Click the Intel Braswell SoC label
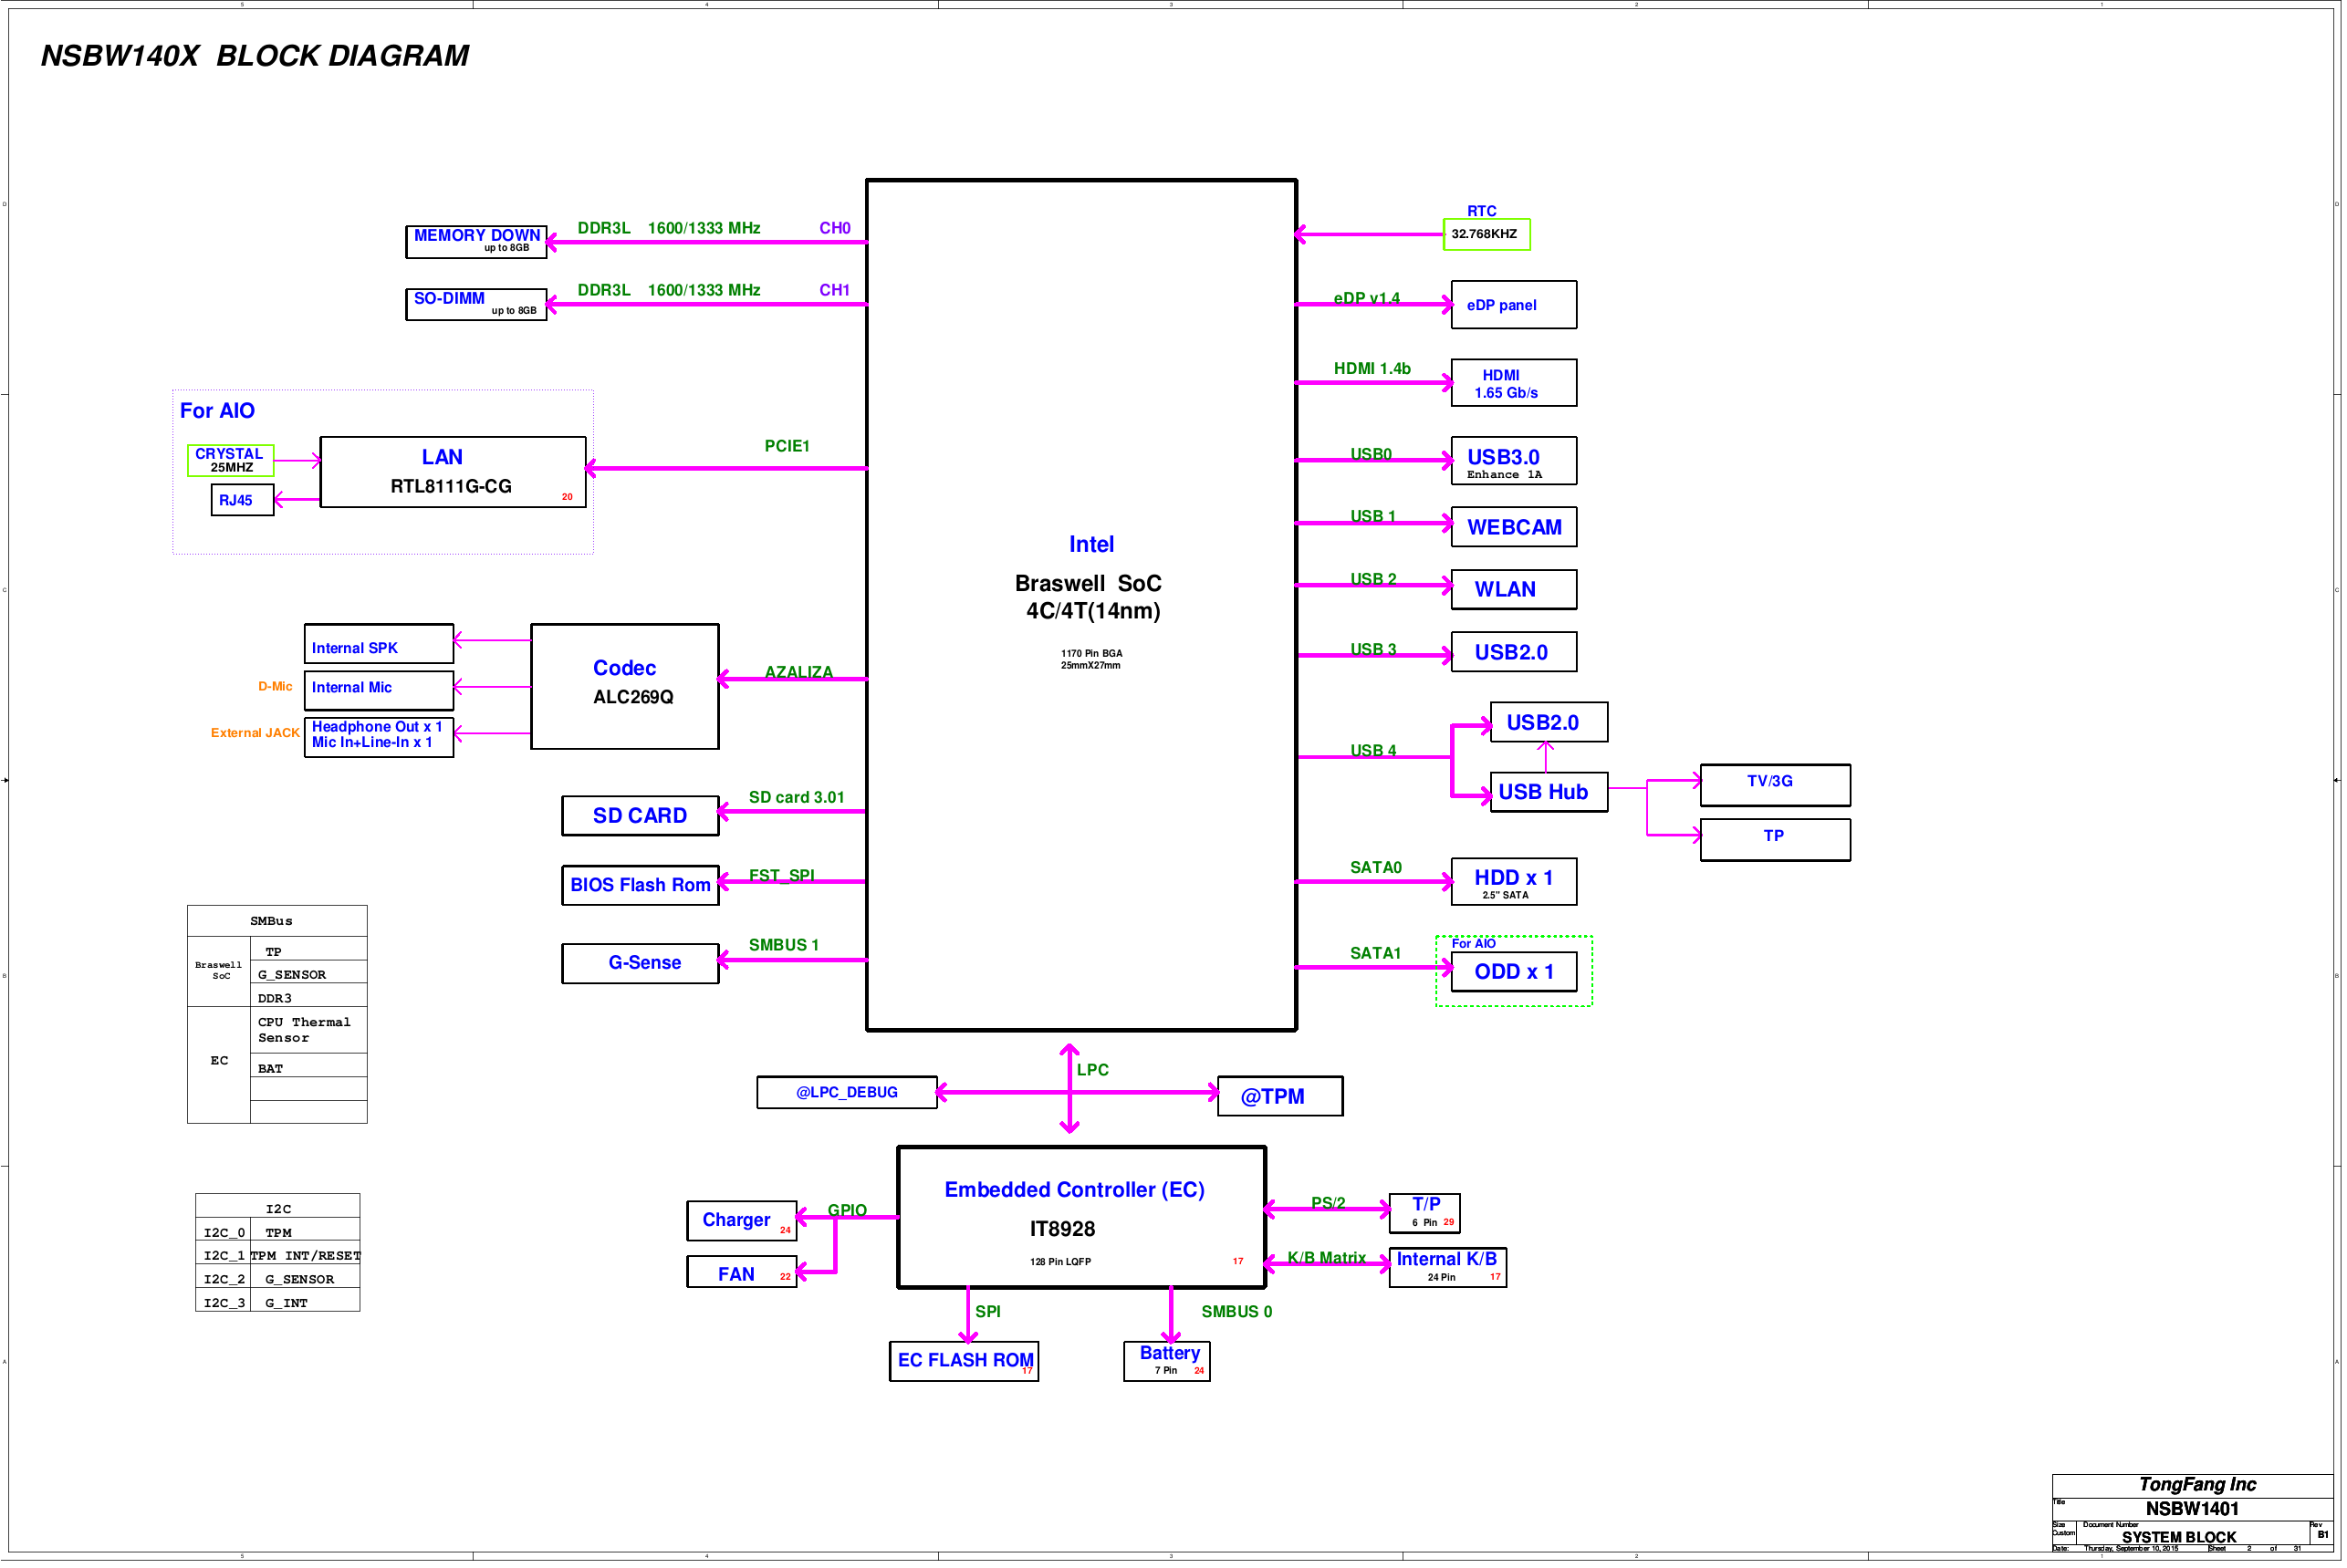The height and width of the screenshot is (1568, 2347). (x=1090, y=578)
